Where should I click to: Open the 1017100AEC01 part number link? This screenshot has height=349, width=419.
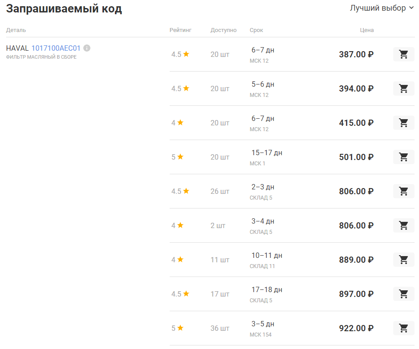coord(56,48)
